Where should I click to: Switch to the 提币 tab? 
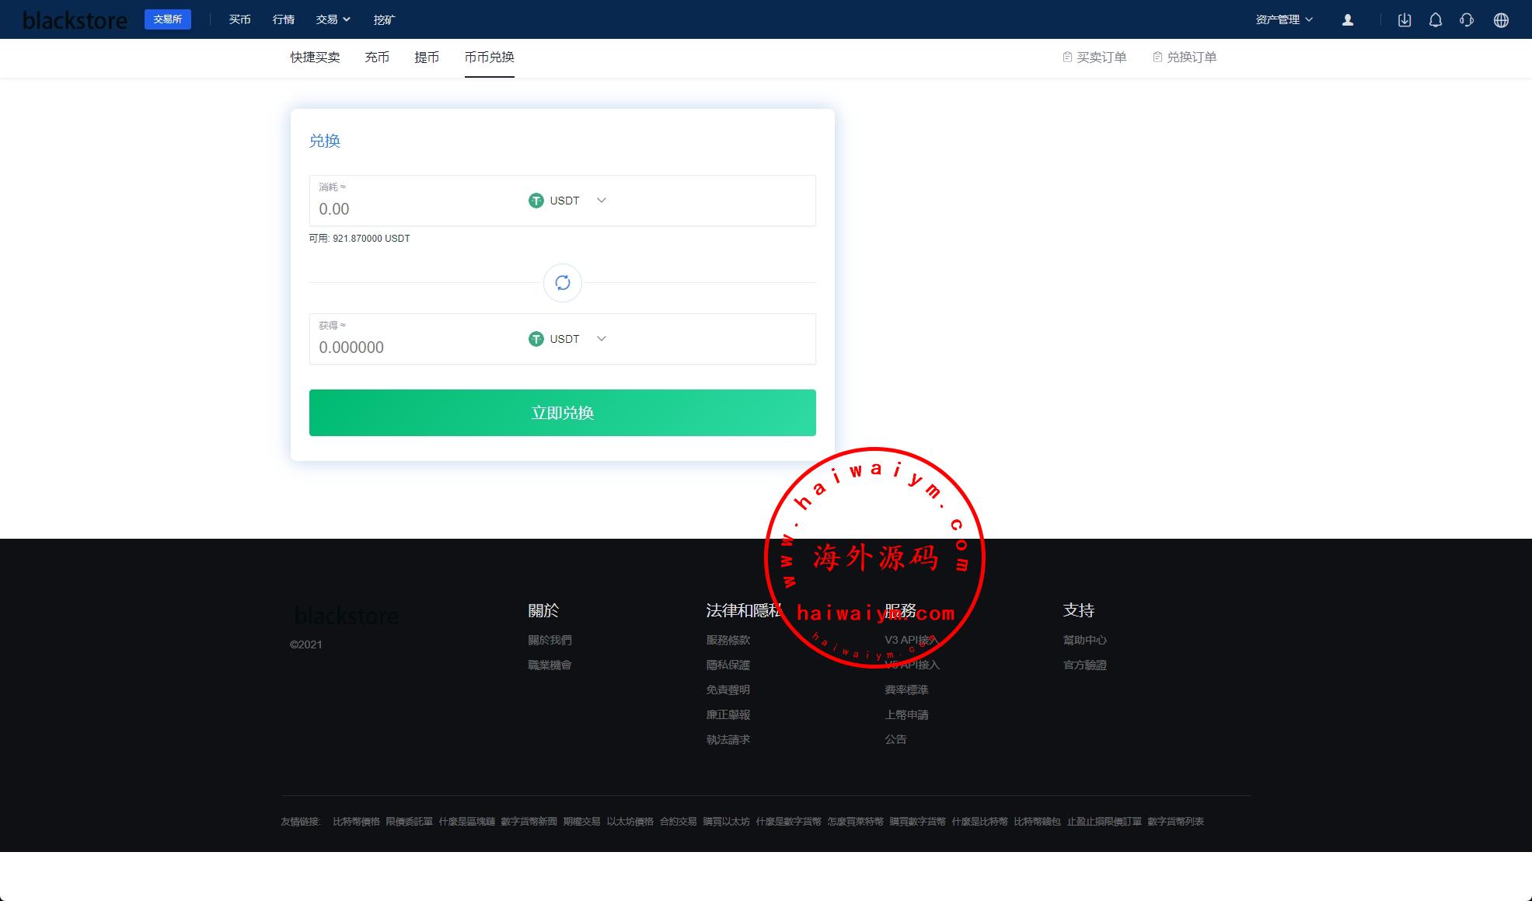point(427,57)
